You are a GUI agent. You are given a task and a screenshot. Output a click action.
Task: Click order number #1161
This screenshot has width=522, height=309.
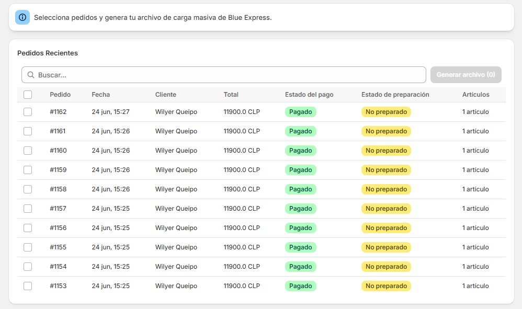[58, 131]
